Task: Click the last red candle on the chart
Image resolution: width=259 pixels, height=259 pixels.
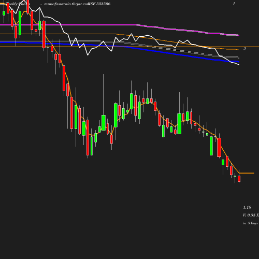Action: [x=239, y=179]
